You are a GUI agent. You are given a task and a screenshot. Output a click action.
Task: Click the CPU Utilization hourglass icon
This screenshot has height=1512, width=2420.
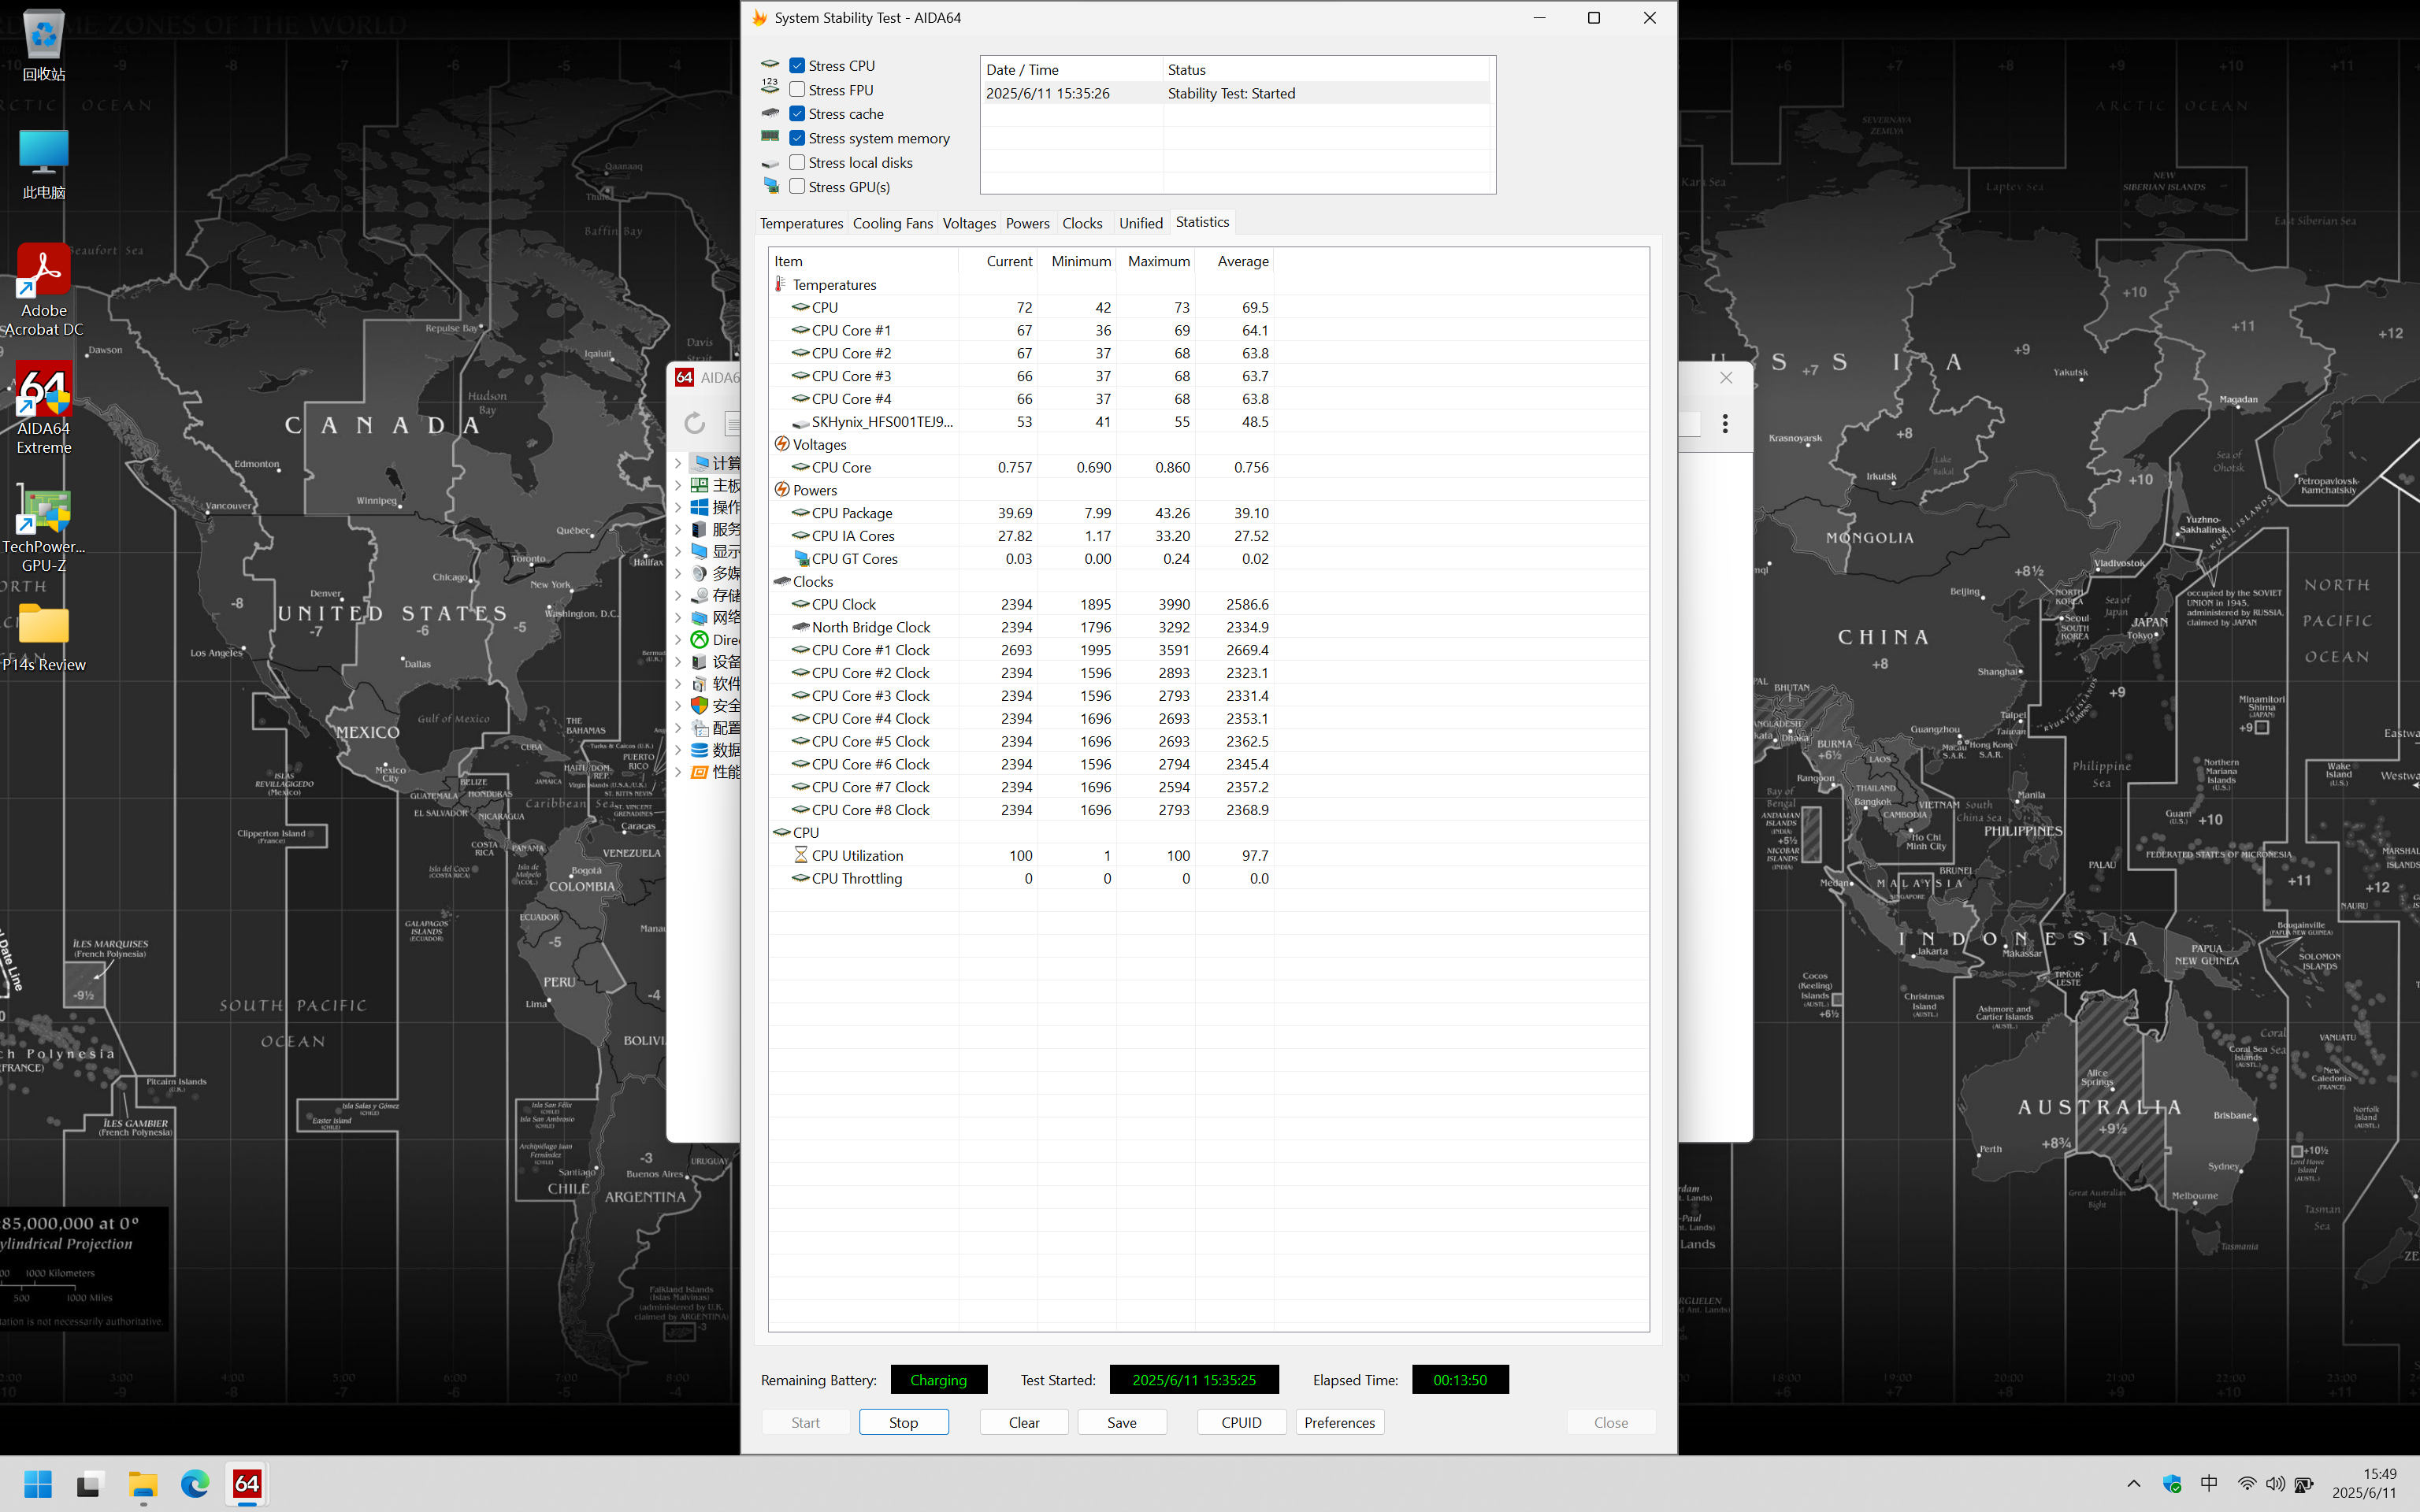801,855
